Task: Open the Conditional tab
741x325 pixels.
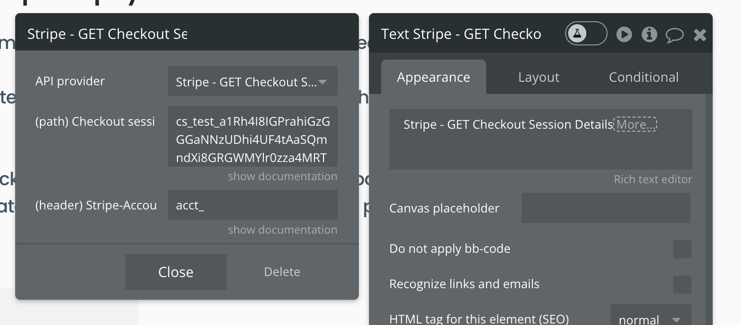Action: pyautogui.click(x=643, y=77)
